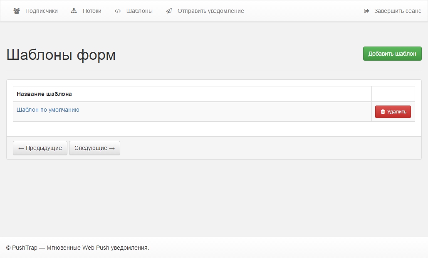Click the Subscribers people icon
428x258 pixels.
17,11
